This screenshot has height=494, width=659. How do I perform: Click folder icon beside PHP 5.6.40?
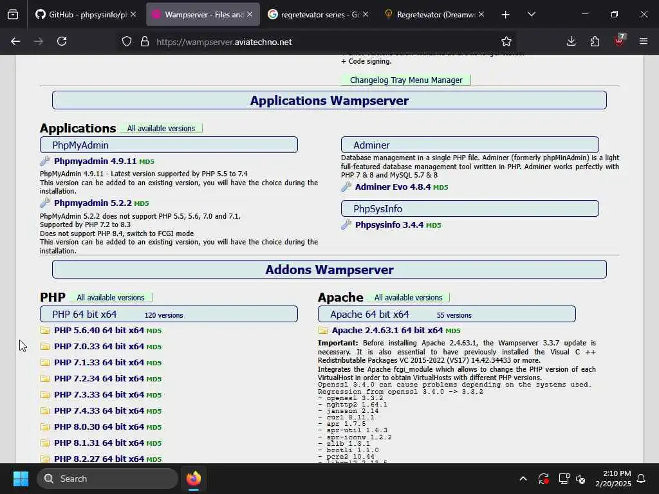(x=45, y=331)
